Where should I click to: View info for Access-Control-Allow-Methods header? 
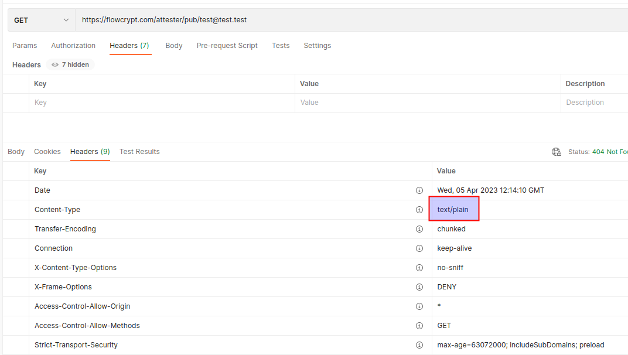point(419,325)
